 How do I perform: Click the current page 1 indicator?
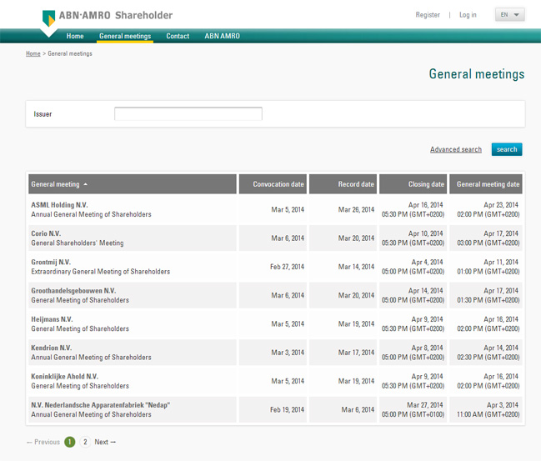70,442
